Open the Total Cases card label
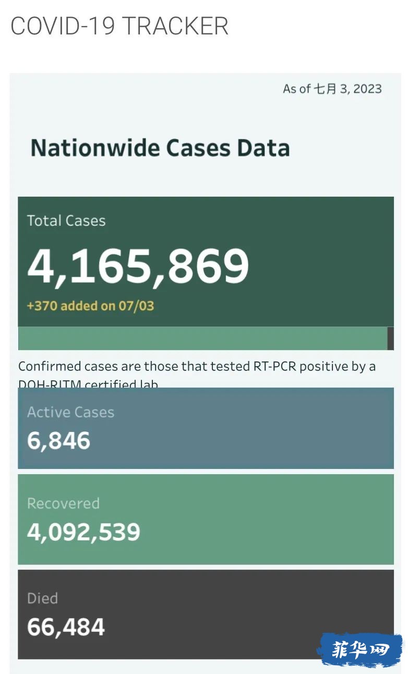Image resolution: width=408 pixels, height=674 pixels. coord(66,221)
